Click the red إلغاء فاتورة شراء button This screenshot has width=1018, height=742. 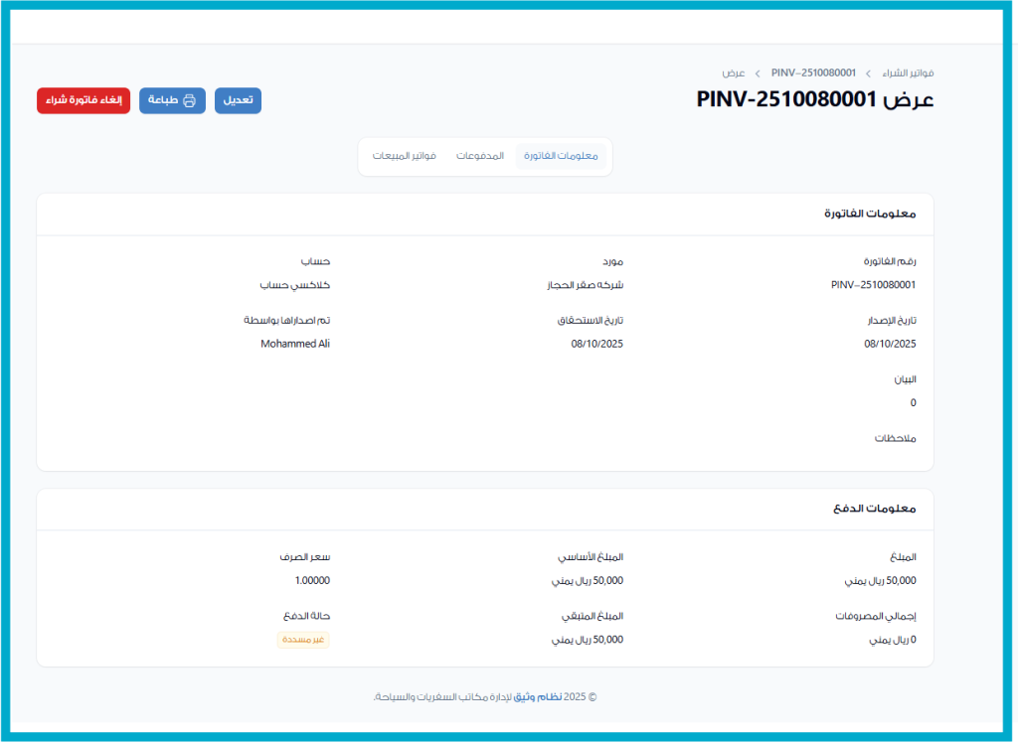click(x=84, y=100)
